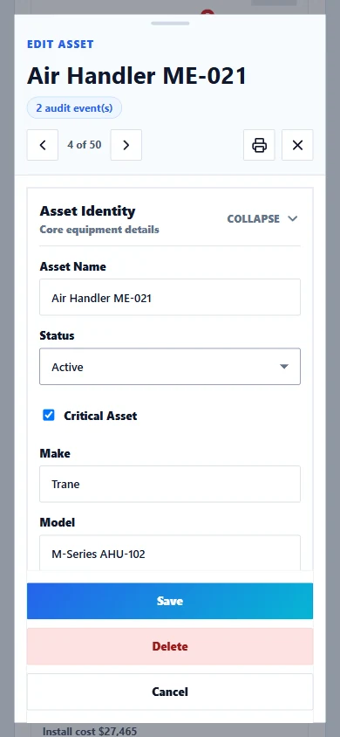Screen dimensions: 340x737
Task: Click the 'Core equipment details' subtitle
Action: (x=99, y=230)
